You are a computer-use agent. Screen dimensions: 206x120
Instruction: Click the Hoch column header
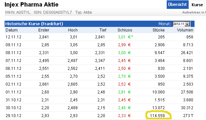pos(73,30)
